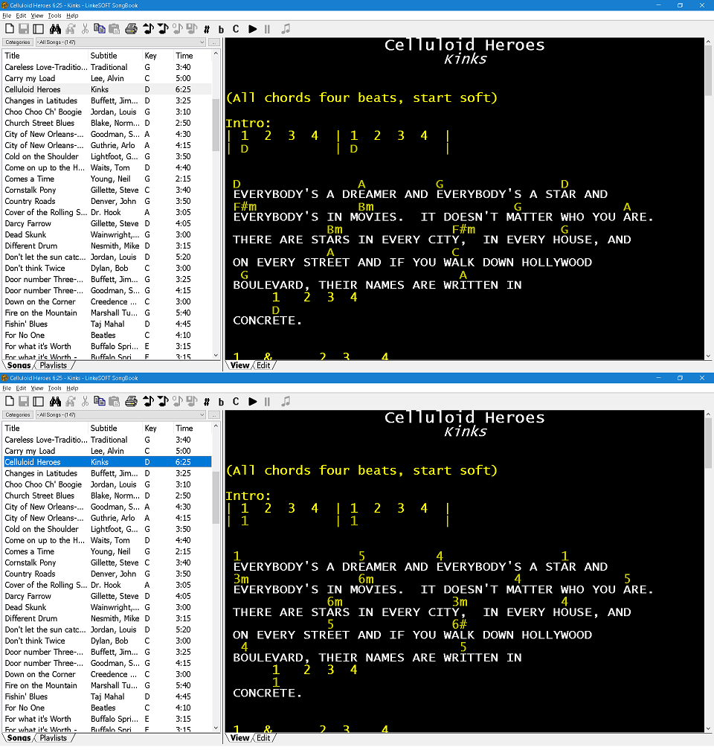714x750 pixels.
Task: Switch to Edit tab under top window lyrics
Action: pos(263,365)
